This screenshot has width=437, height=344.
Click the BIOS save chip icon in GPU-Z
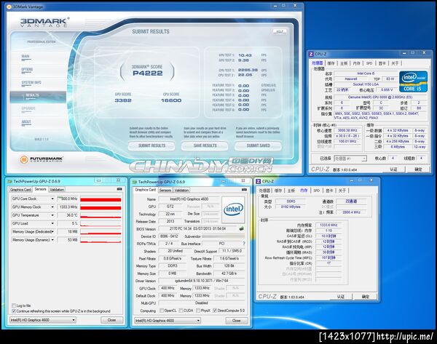click(x=241, y=228)
